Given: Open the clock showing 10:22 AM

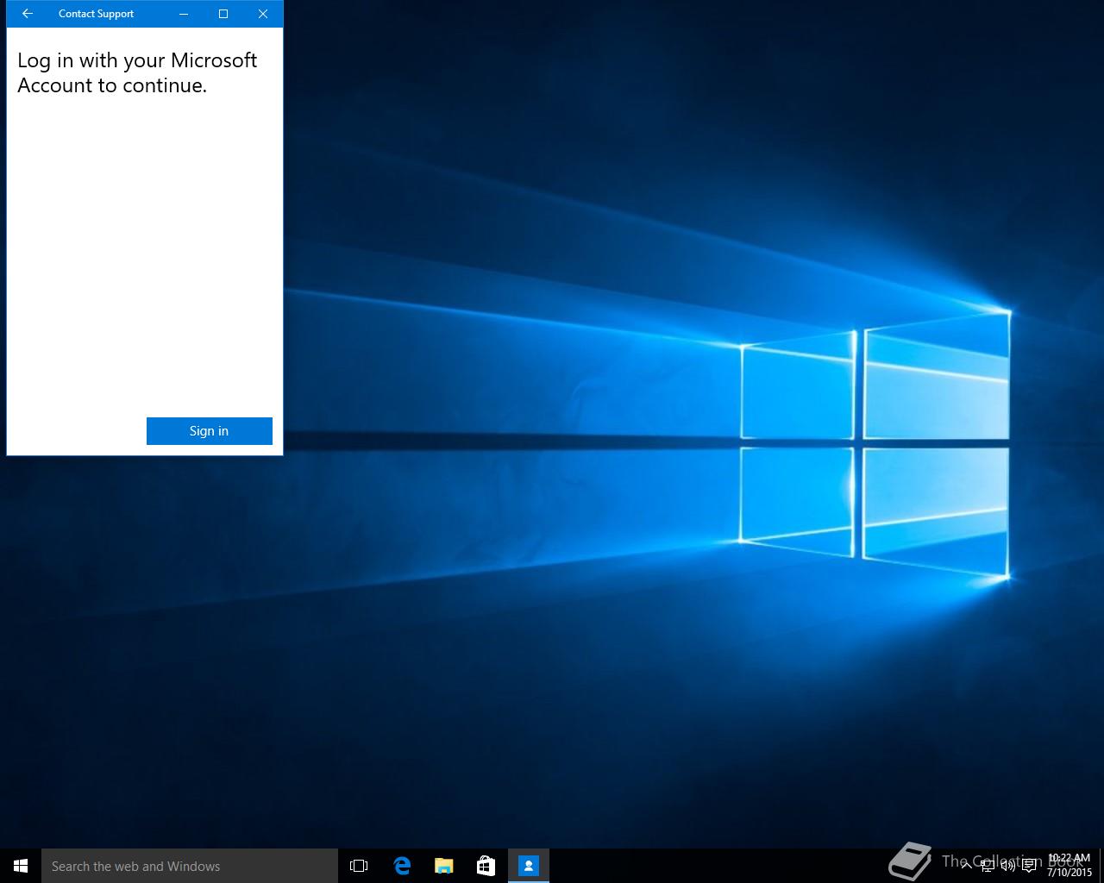Looking at the screenshot, I should (1069, 866).
